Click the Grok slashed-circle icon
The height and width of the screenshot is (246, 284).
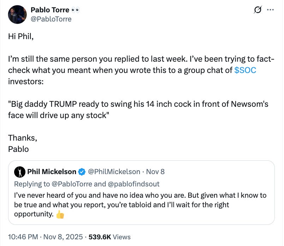[258, 10]
